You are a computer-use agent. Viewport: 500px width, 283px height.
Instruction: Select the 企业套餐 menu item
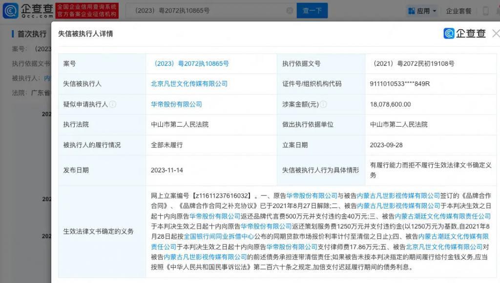[x=459, y=10]
